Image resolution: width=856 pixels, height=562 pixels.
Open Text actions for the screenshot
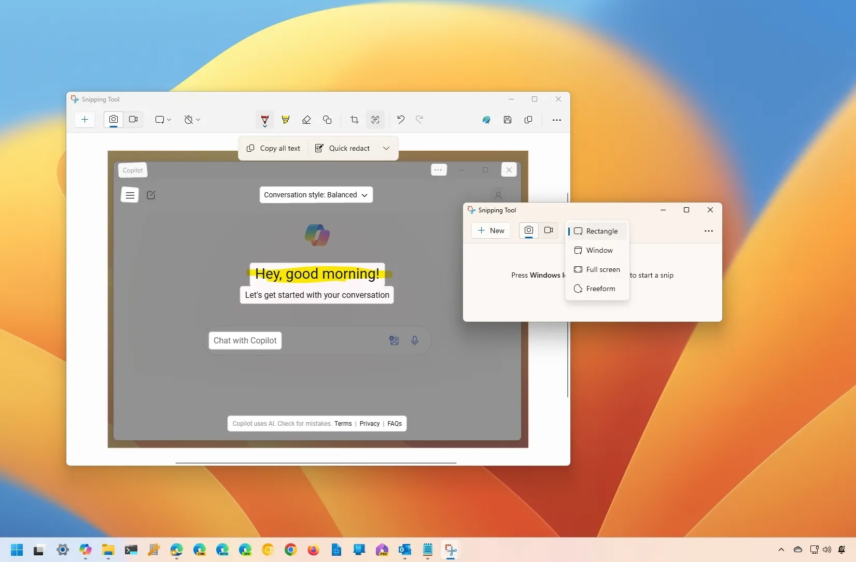point(375,120)
